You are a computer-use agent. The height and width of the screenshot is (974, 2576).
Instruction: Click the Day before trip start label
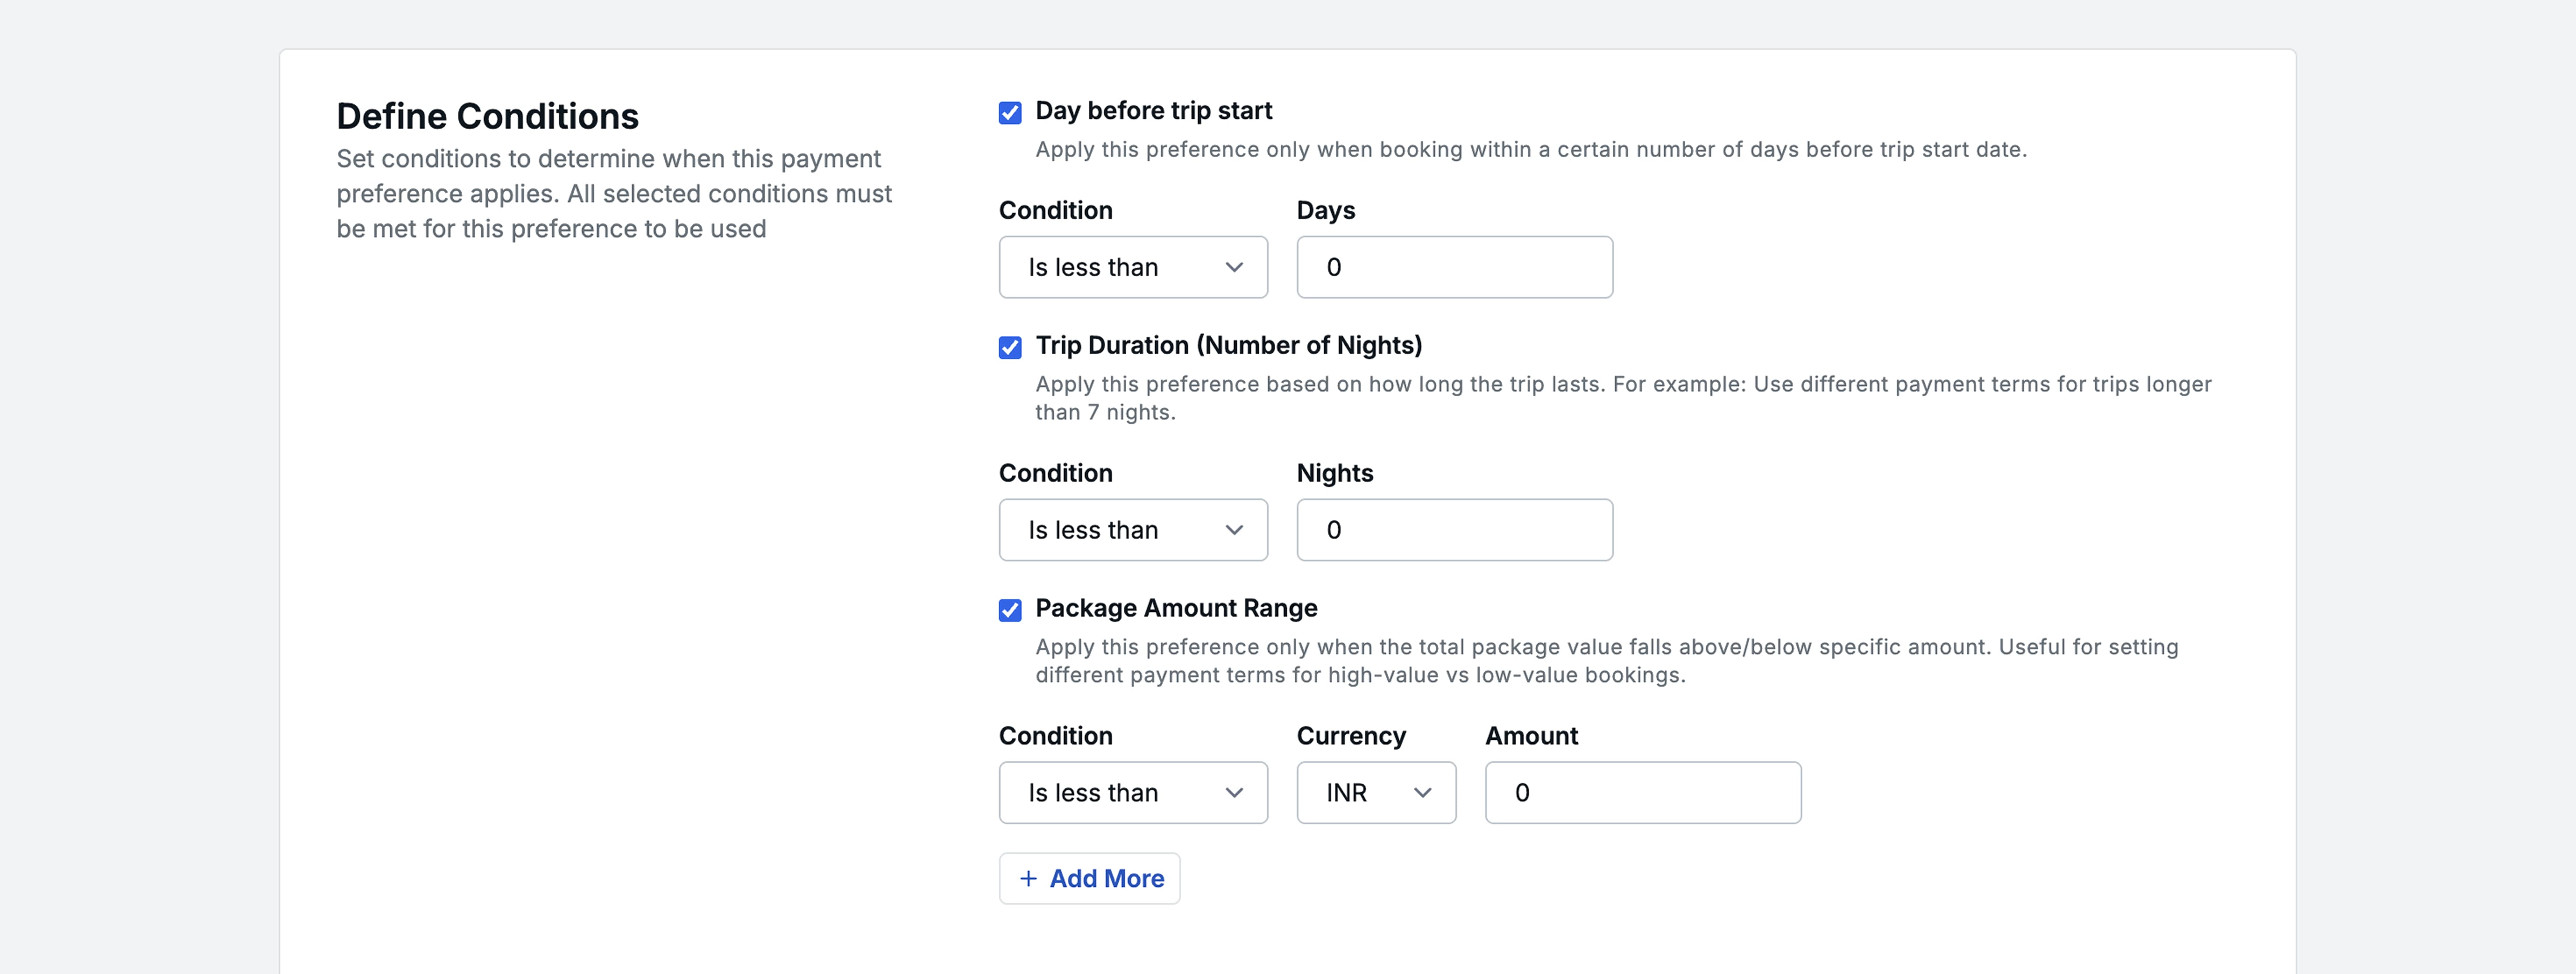coord(1153,110)
